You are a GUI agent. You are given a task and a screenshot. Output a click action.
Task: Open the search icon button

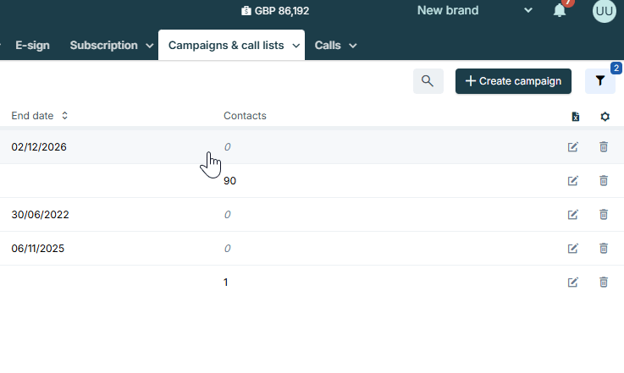(x=428, y=81)
